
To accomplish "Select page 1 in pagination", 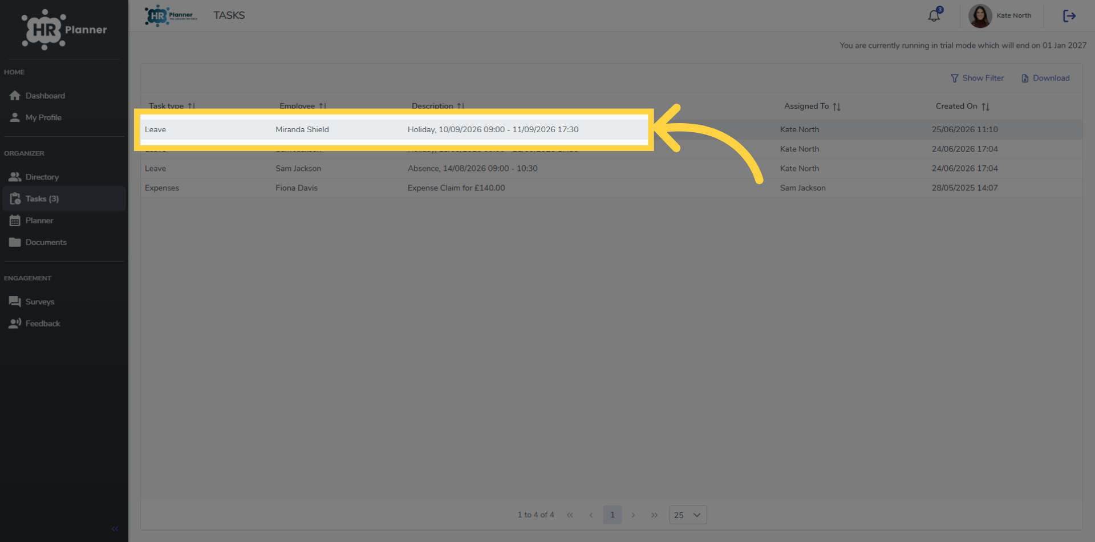I will (613, 515).
